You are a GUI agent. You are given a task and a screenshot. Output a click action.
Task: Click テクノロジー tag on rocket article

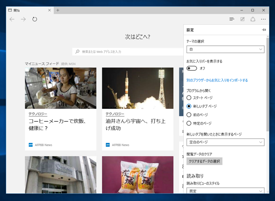pyautogui.click(x=115, y=114)
